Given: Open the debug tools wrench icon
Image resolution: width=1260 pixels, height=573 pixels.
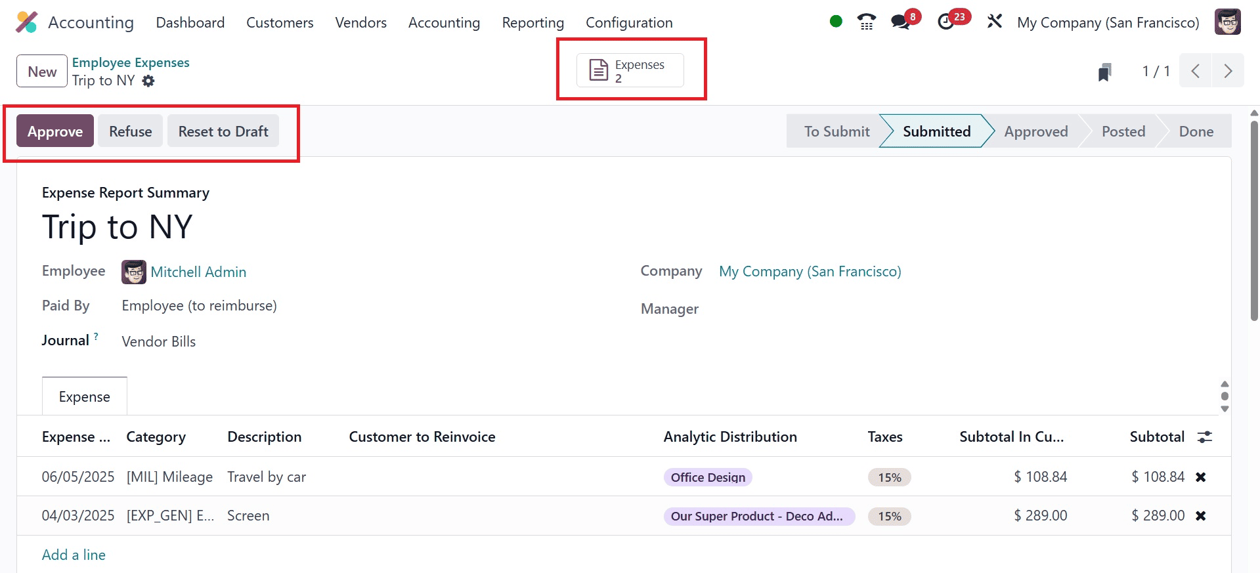Looking at the screenshot, I should pyautogui.click(x=995, y=22).
